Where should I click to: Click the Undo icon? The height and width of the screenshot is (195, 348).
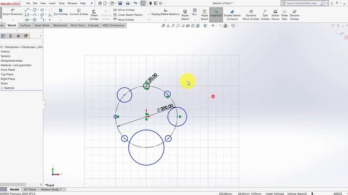[135, 3]
